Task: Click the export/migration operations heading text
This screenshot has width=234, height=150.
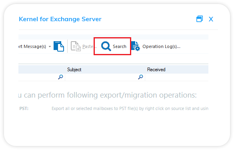Action: coord(108,95)
